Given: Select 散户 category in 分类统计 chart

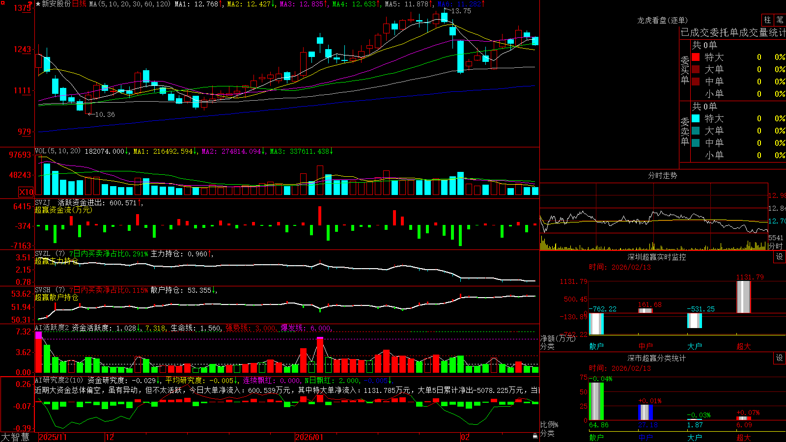Looking at the screenshot, I should [596, 437].
